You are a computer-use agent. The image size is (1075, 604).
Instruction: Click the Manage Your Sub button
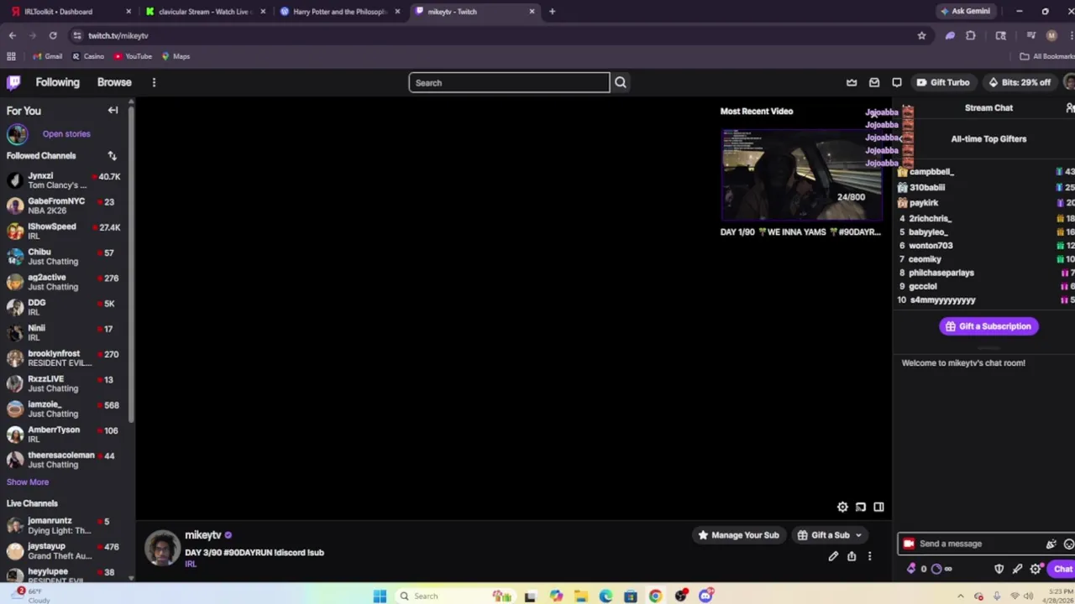[737, 535]
